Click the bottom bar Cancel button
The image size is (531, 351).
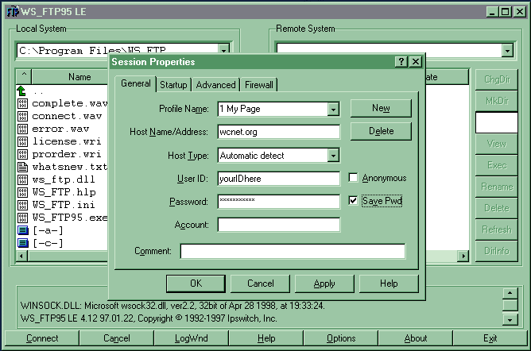click(x=117, y=338)
